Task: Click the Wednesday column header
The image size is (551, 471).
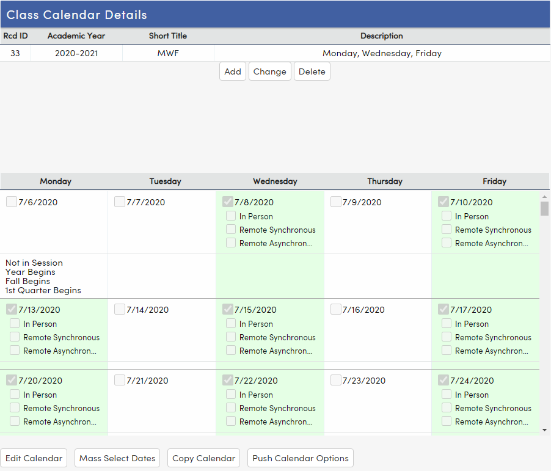Action: pyautogui.click(x=275, y=181)
